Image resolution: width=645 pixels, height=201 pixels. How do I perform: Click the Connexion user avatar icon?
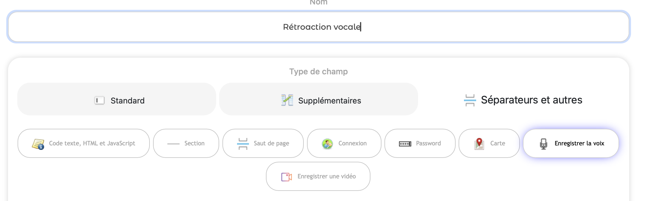[x=327, y=144]
